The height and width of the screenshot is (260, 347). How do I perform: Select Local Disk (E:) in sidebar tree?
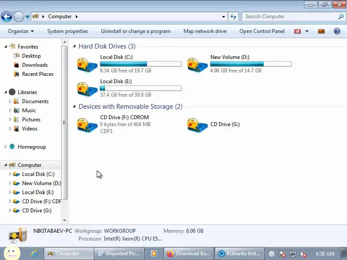click(x=38, y=192)
